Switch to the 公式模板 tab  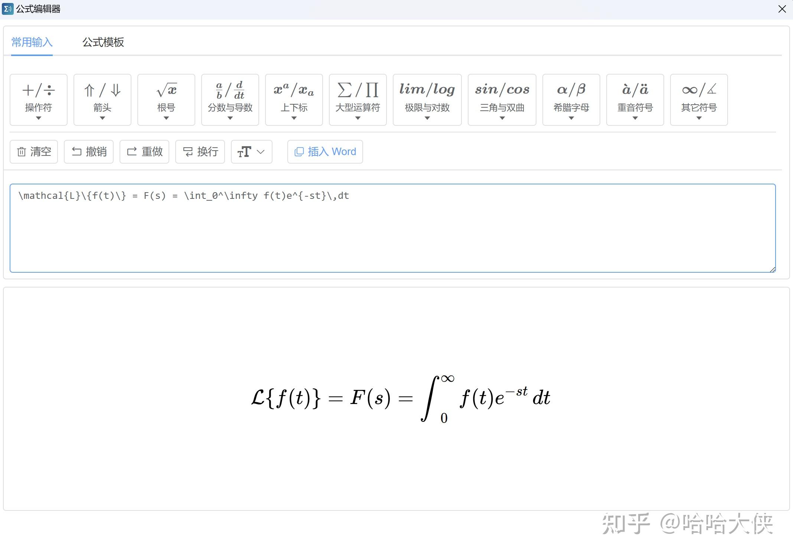[x=103, y=42]
